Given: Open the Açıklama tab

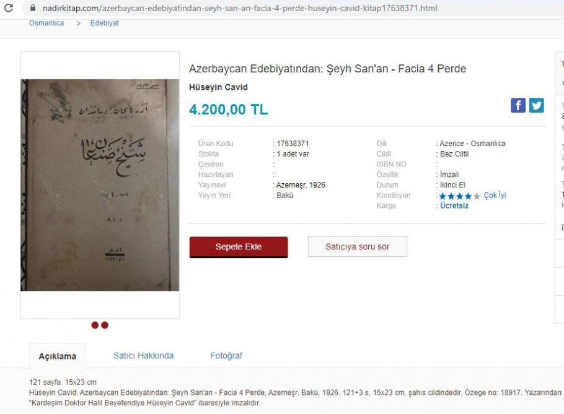Looking at the screenshot, I should (x=58, y=356).
